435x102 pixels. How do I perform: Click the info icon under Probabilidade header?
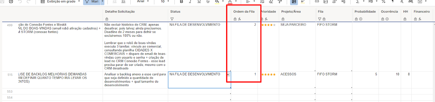point(361,19)
